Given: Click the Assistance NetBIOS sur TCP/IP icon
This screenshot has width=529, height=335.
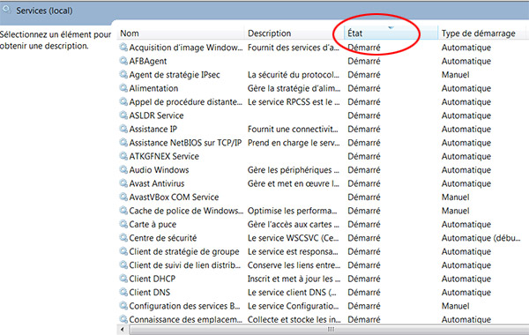Looking at the screenshot, I should coord(123,142).
